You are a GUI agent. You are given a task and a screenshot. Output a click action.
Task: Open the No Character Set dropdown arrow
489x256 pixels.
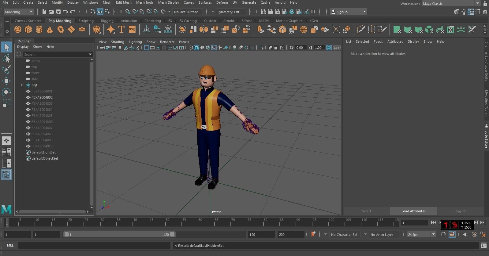point(326,234)
